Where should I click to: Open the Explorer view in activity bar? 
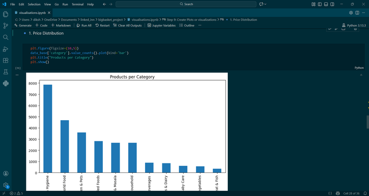[6, 14]
